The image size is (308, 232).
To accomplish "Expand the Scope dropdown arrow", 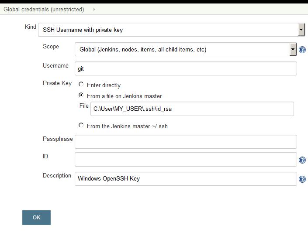I will pos(293,49).
